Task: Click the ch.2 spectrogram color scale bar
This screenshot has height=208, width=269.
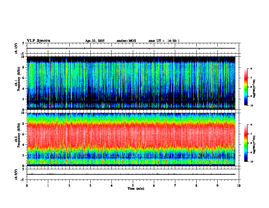Action: [246, 143]
